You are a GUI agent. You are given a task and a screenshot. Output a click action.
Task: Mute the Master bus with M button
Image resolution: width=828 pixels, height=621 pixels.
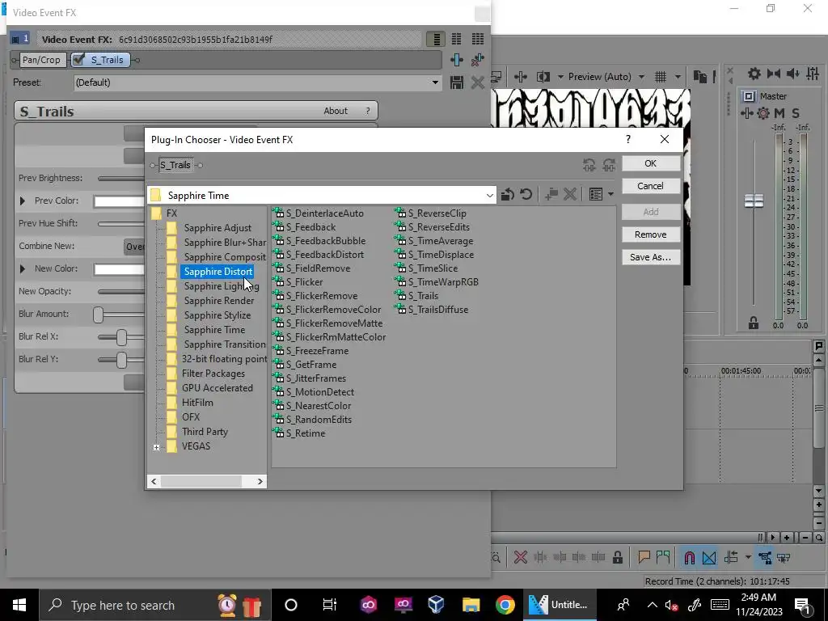click(x=779, y=113)
